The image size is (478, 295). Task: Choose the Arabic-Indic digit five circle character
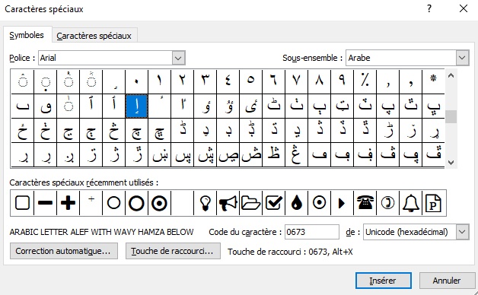point(251,81)
